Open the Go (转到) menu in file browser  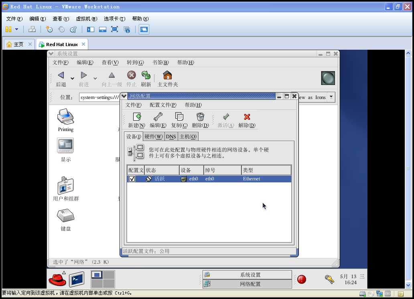[x=135, y=63]
